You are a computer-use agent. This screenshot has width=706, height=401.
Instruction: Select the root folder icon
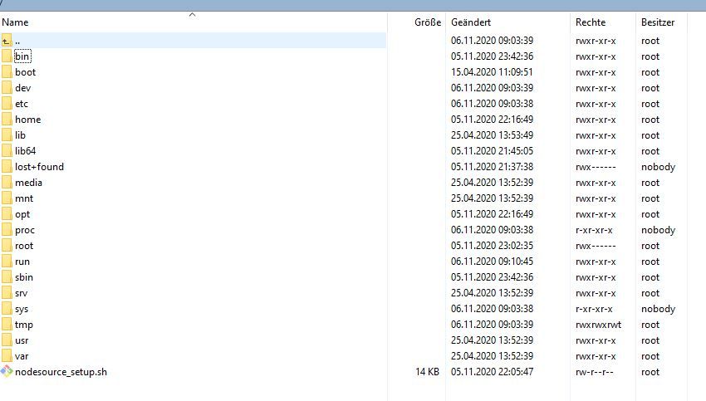click(7, 245)
